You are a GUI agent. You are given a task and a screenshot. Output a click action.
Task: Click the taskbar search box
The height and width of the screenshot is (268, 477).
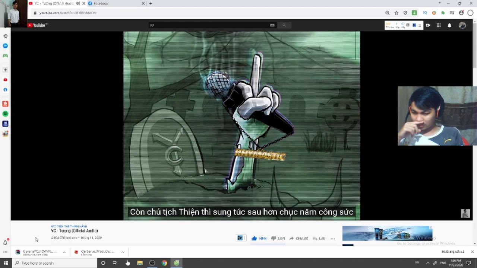[x=54, y=263]
